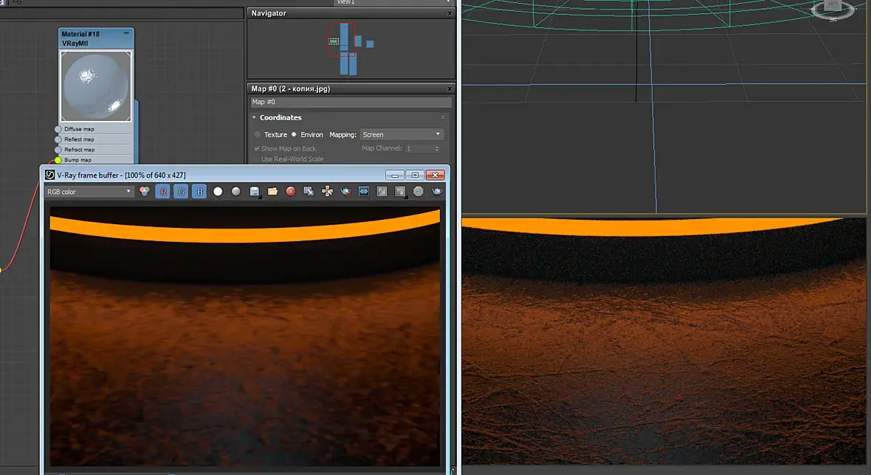Viewport: 871px width, 475px height.
Task: Toggle the red channel R button
Action: 162,192
